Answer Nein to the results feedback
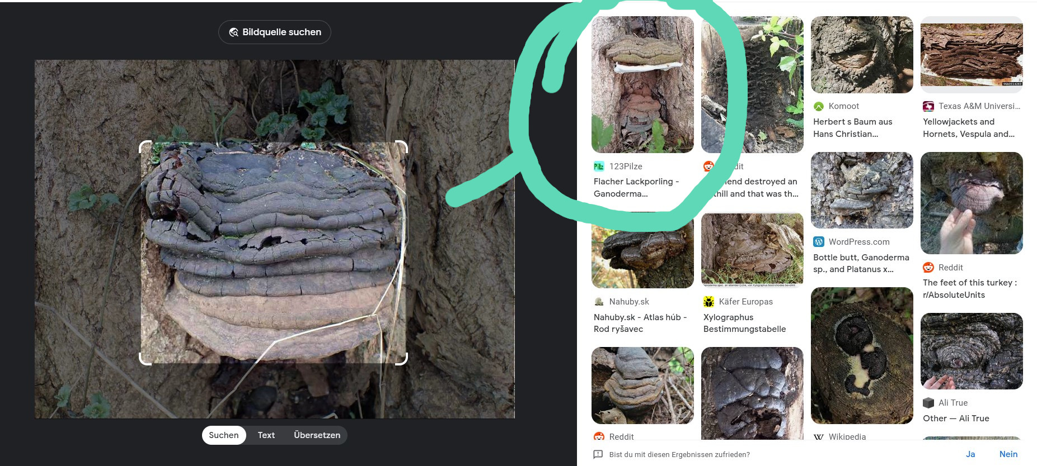 (1008, 454)
